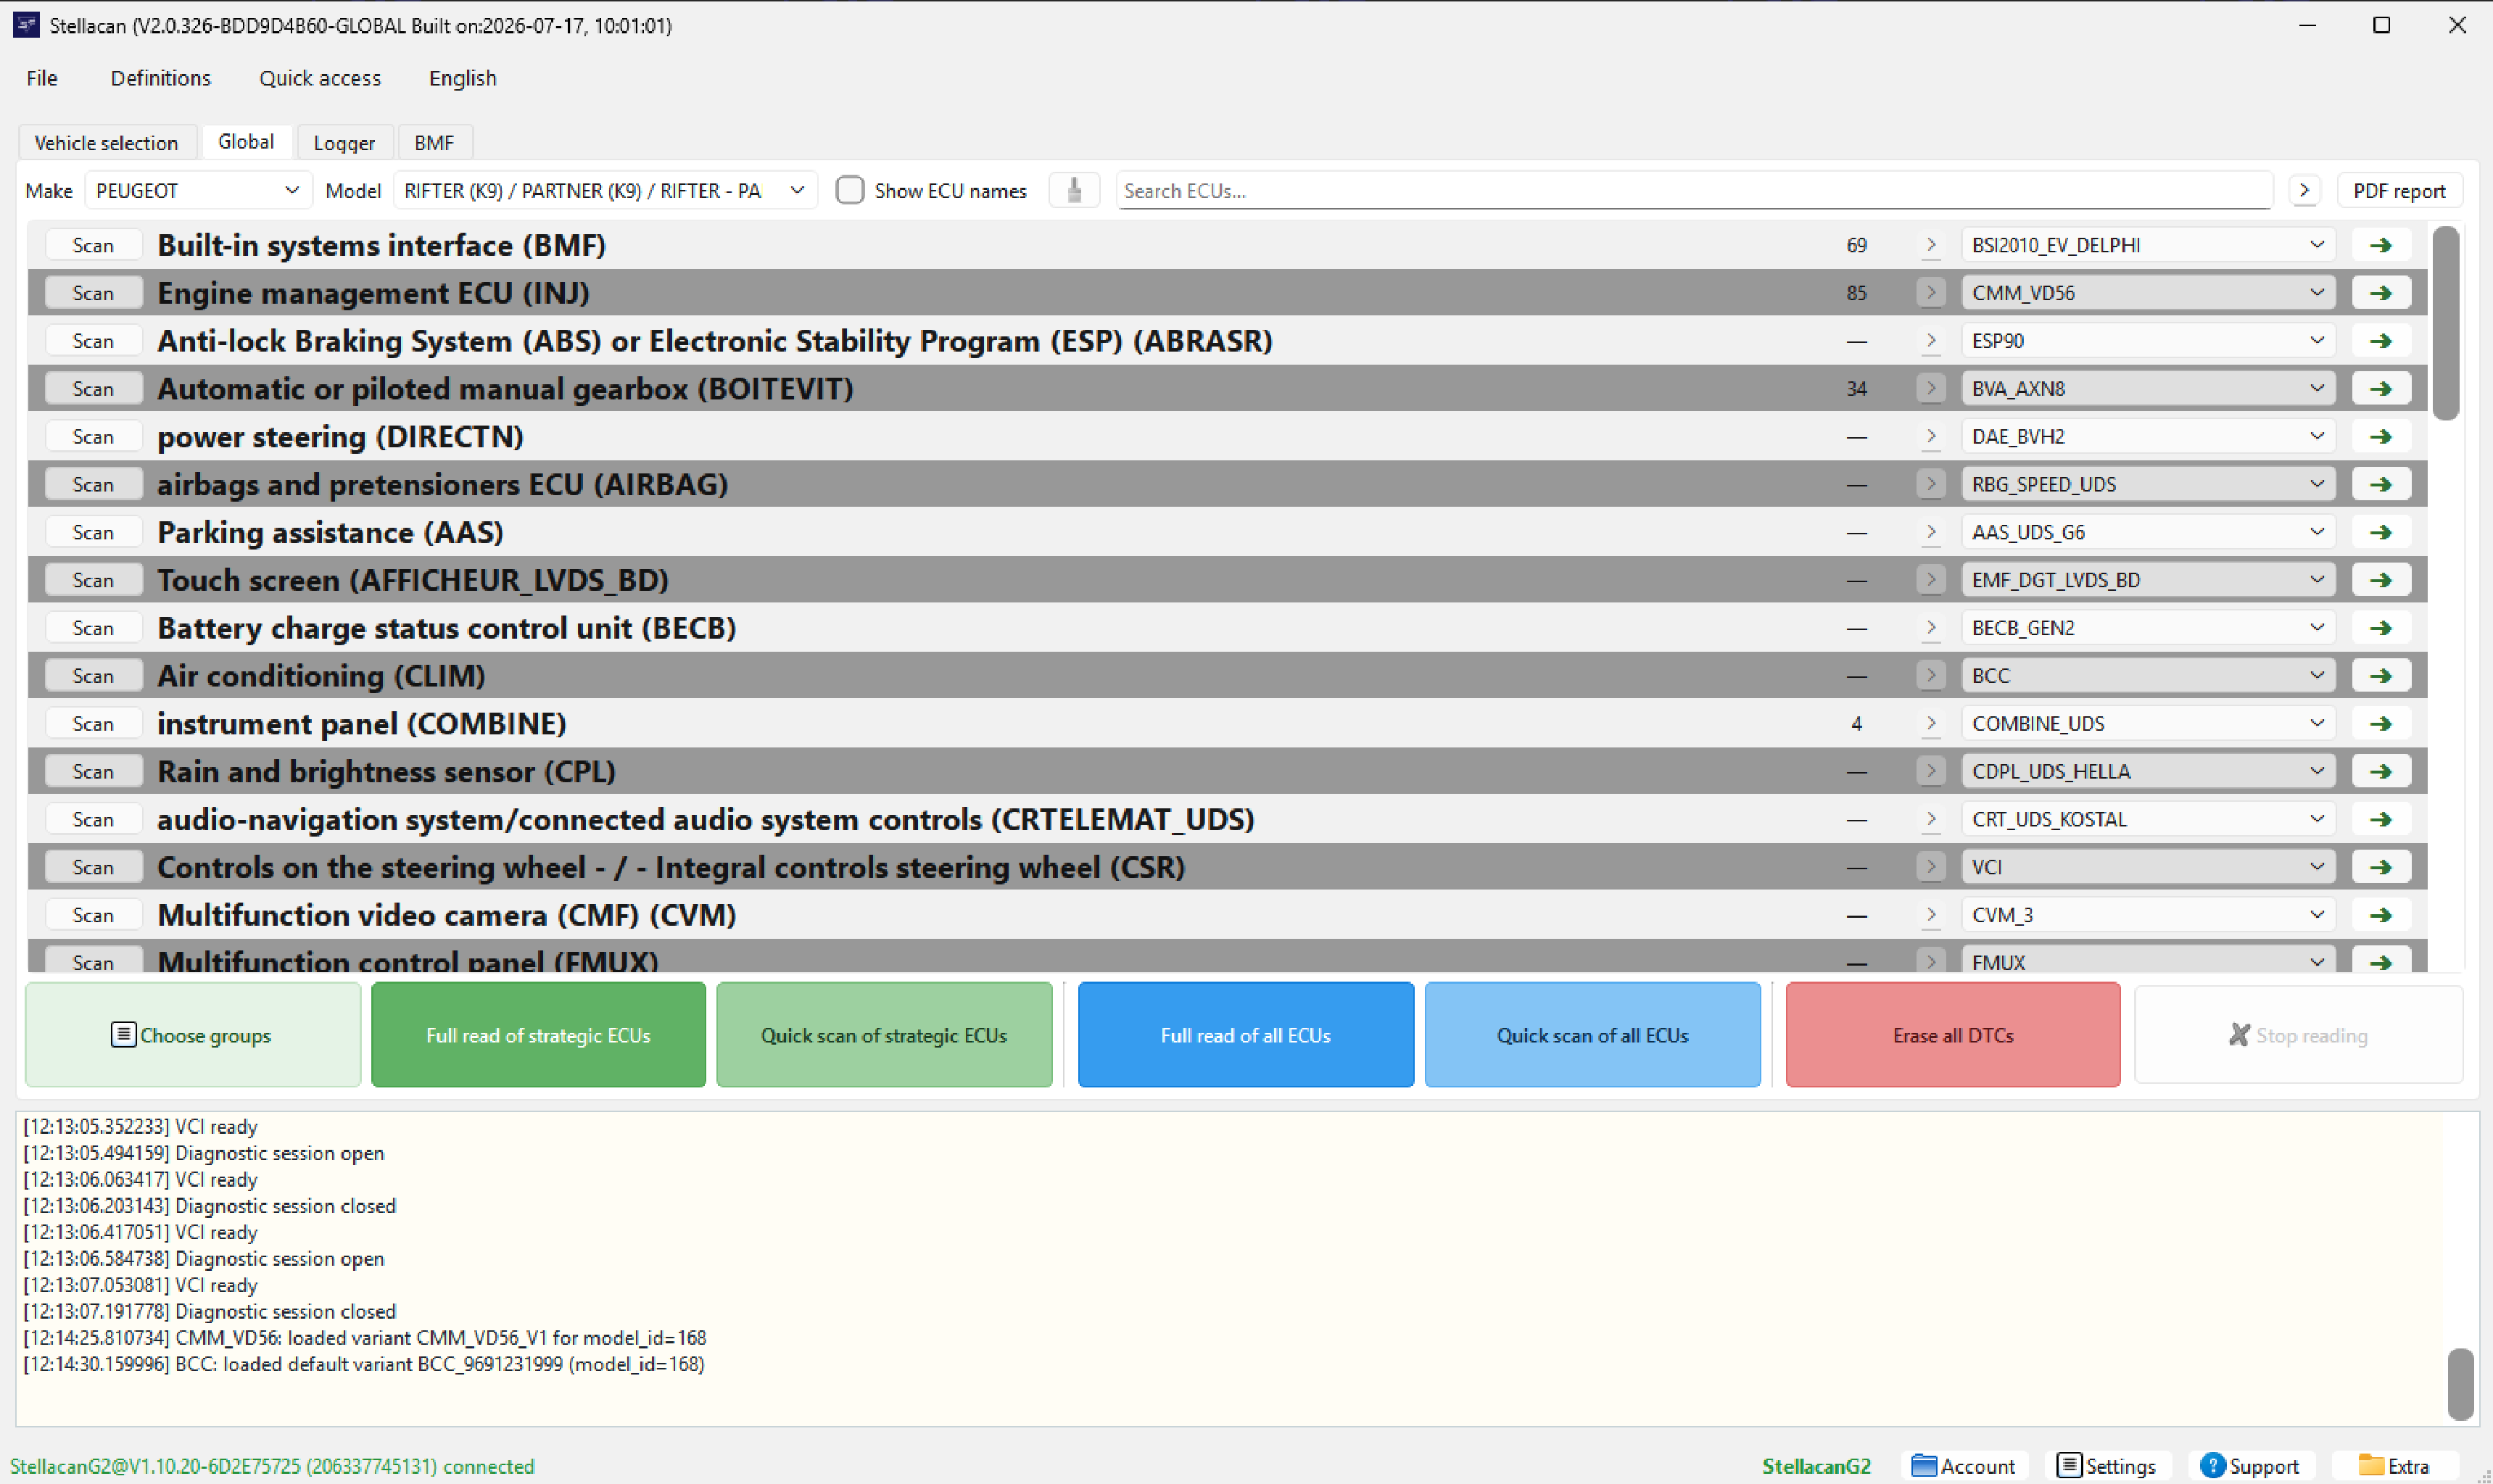Open Engine management ECU via green arrow
2493x1484 pixels.
[2380, 293]
